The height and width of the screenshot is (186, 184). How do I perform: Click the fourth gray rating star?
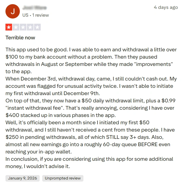(30, 27)
